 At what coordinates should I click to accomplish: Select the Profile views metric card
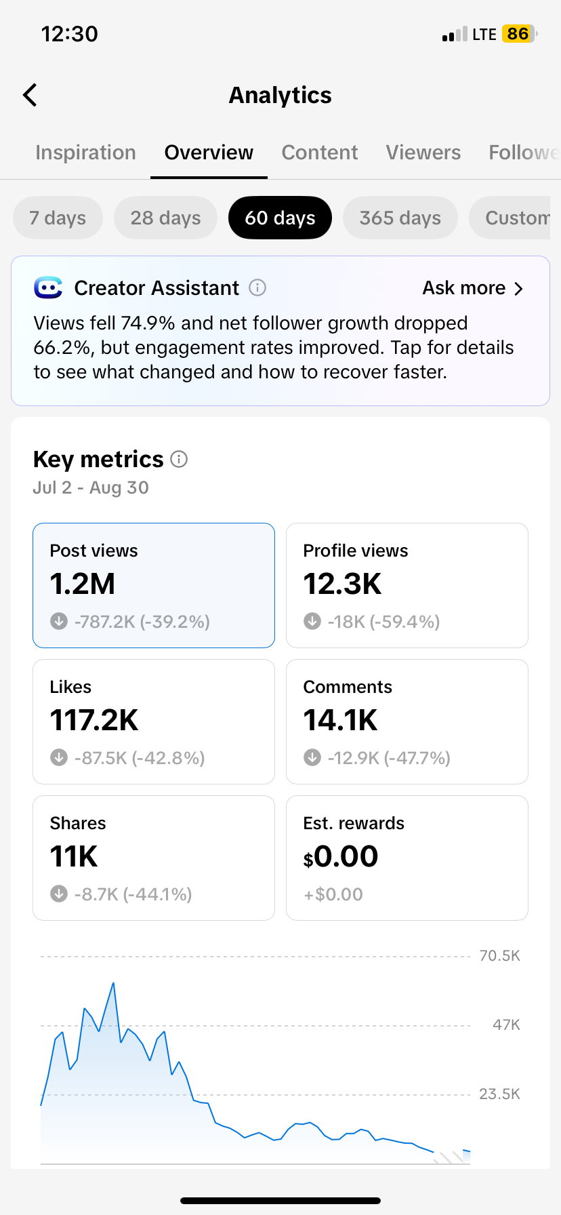point(407,585)
